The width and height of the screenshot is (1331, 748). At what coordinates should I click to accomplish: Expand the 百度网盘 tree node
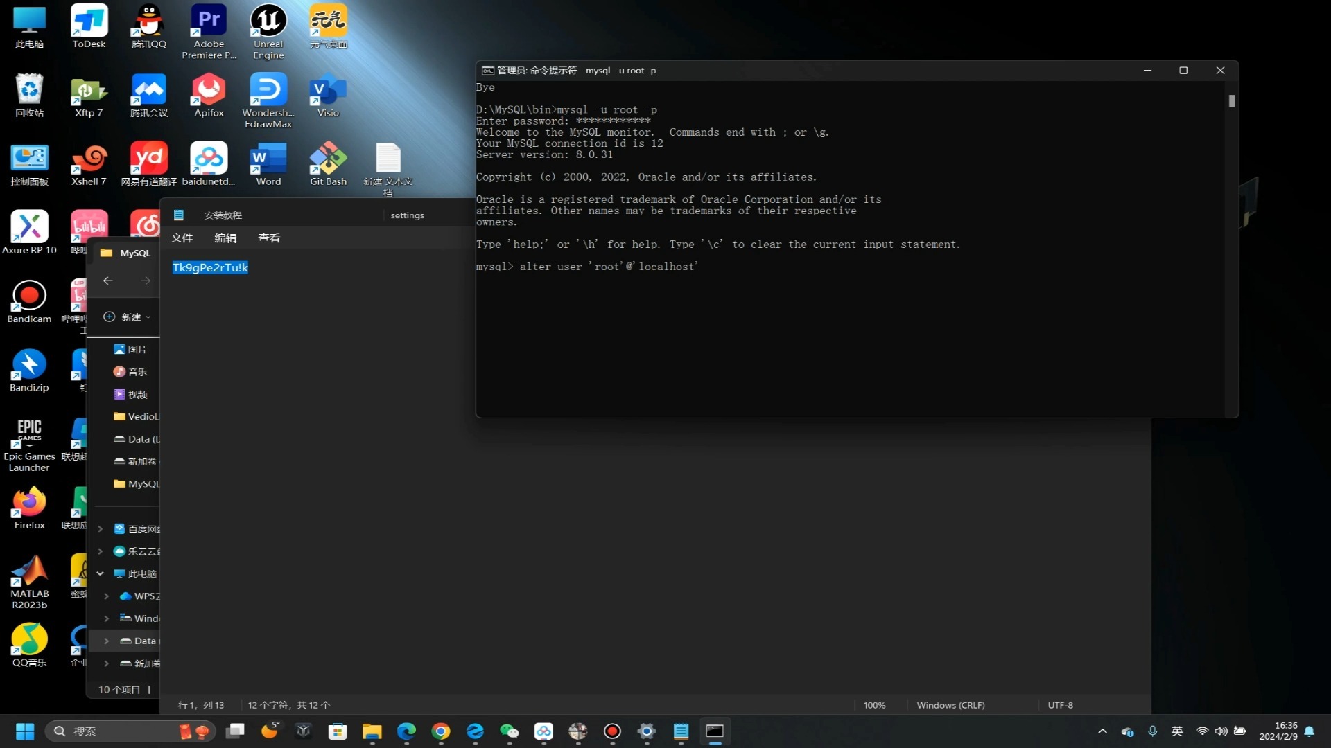pos(100,529)
